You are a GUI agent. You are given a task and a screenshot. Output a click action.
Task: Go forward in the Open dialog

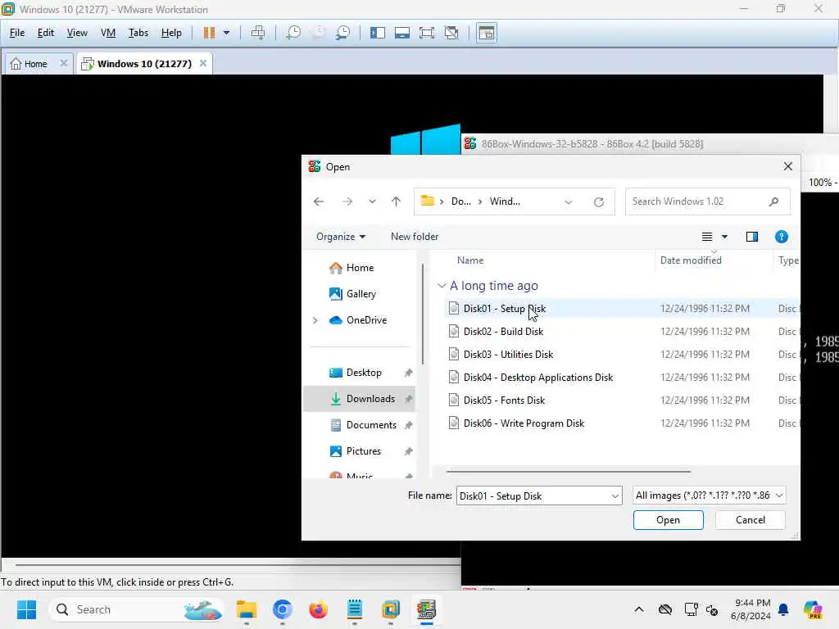[347, 201]
